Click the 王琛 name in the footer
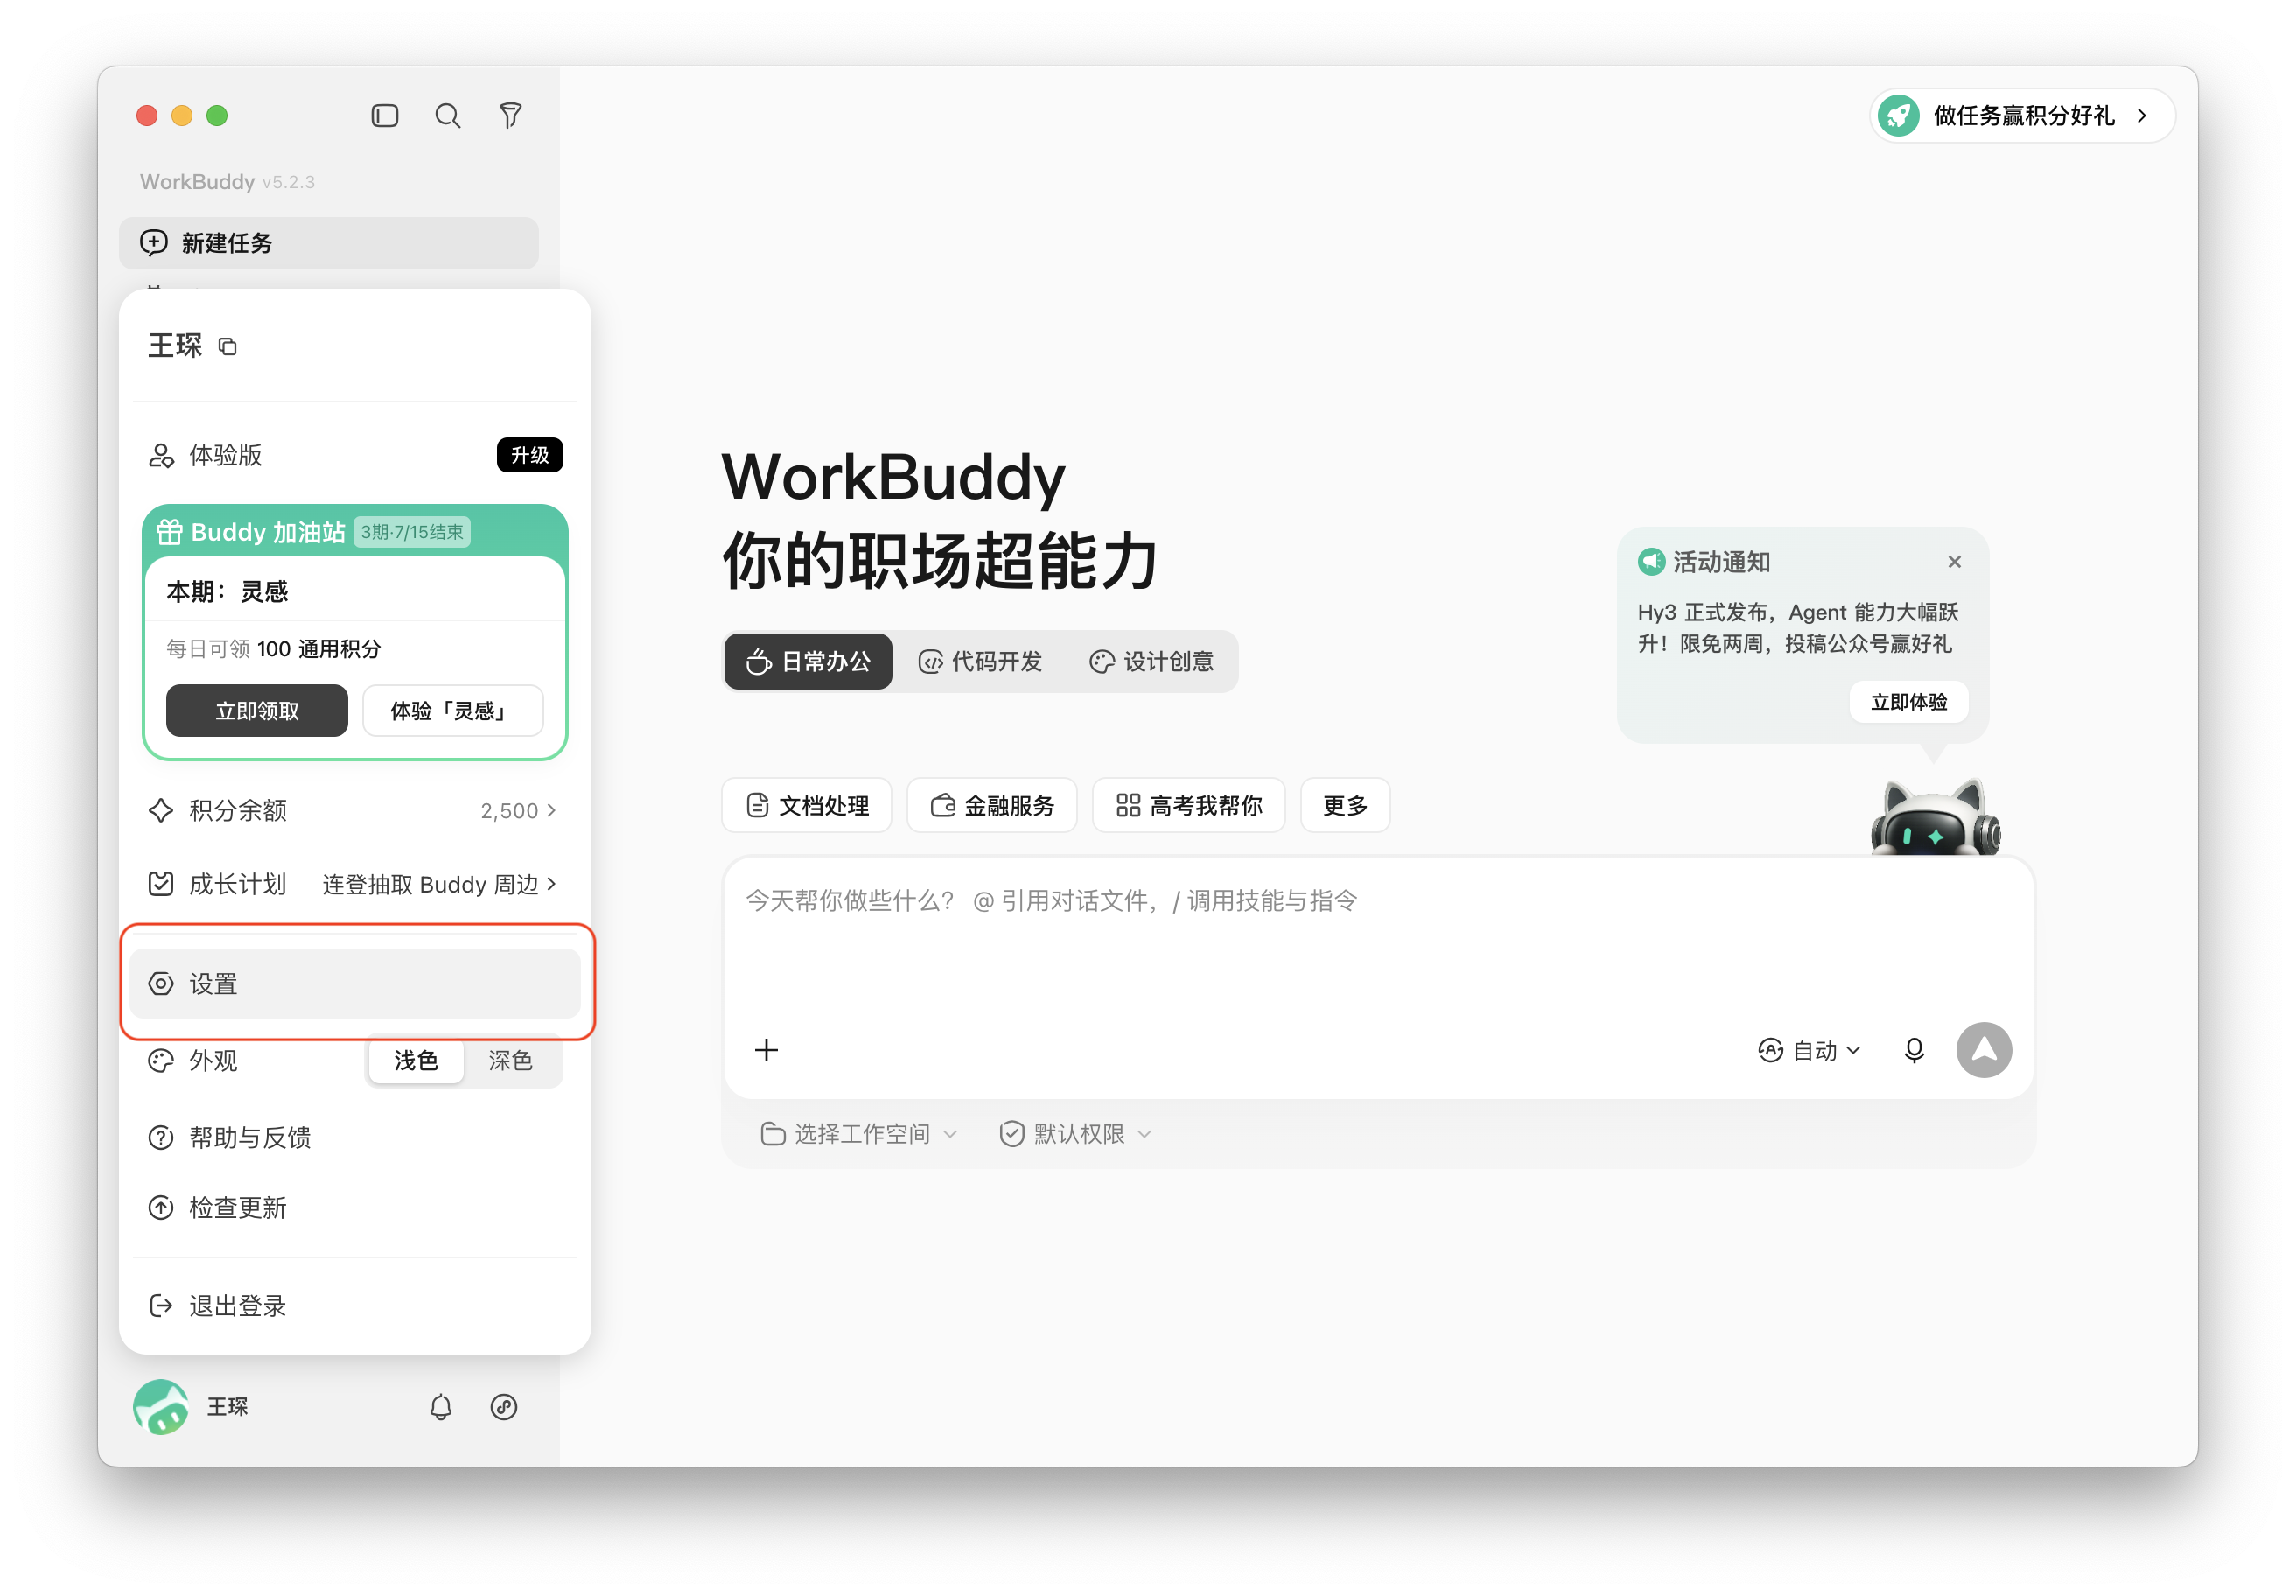The height and width of the screenshot is (1596, 2296). pos(228,1407)
